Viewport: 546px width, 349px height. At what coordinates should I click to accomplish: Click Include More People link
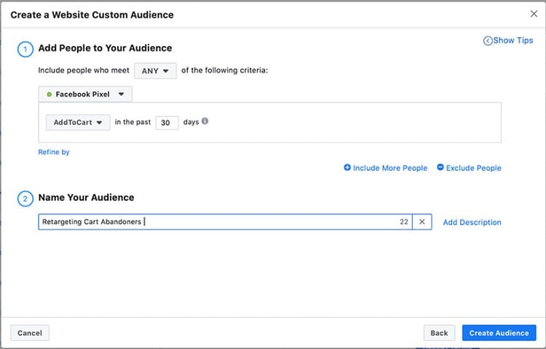(390, 168)
